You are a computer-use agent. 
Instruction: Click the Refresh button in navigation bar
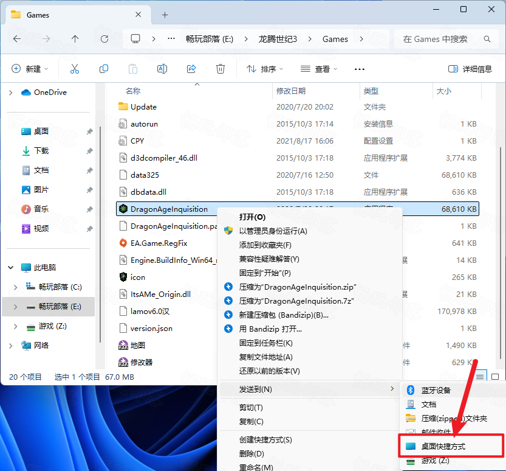pyautogui.click(x=104, y=39)
